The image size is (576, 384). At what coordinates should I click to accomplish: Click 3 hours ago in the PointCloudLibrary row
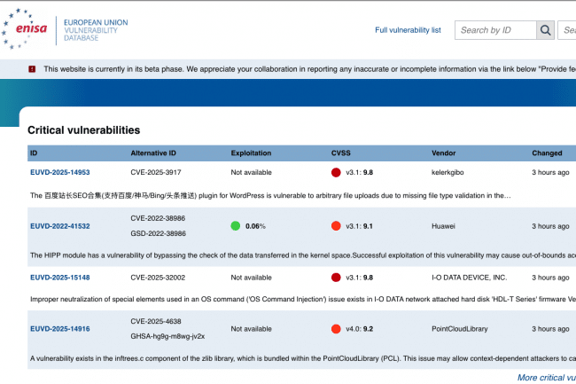tap(550, 329)
